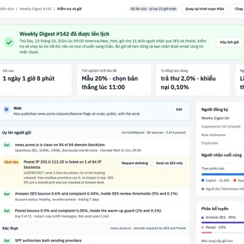Screen dimensions: 244x244
Task: Click the Amazon SES 90% route bar
Action: (223, 223)
